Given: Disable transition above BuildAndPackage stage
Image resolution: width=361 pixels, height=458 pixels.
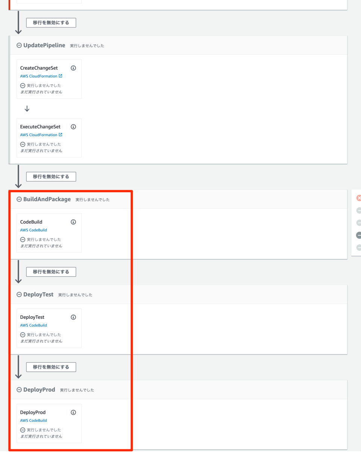Looking at the screenshot, I should pyautogui.click(x=51, y=177).
